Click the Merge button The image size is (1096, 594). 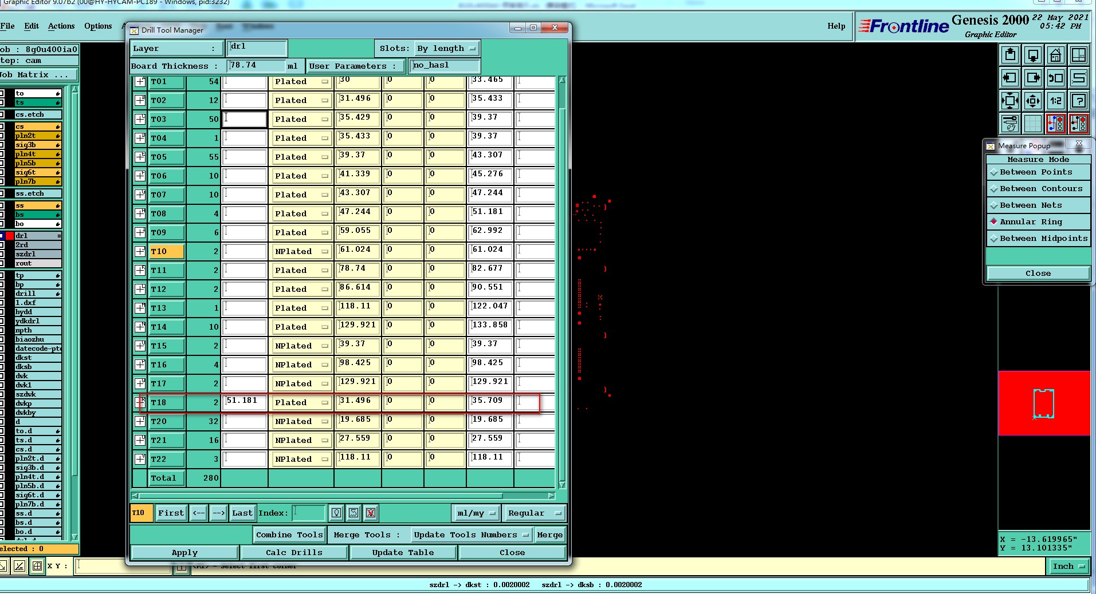tap(550, 535)
